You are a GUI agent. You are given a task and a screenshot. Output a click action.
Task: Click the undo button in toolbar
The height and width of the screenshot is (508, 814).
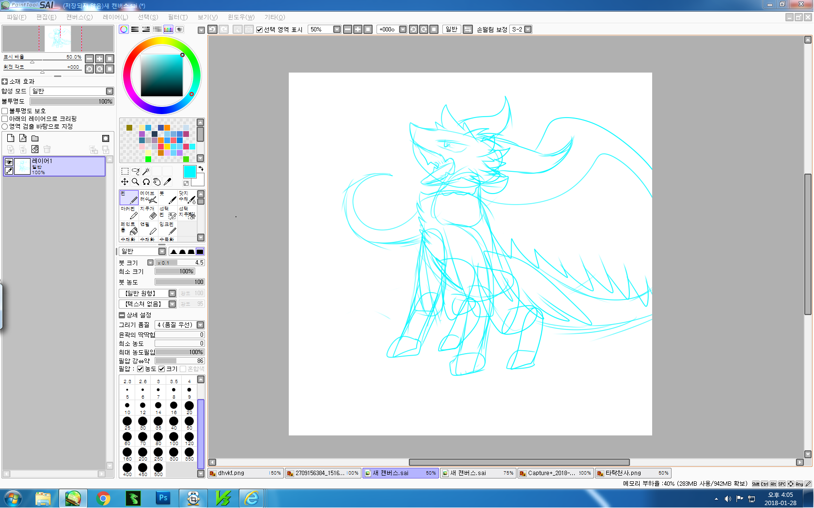[213, 30]
